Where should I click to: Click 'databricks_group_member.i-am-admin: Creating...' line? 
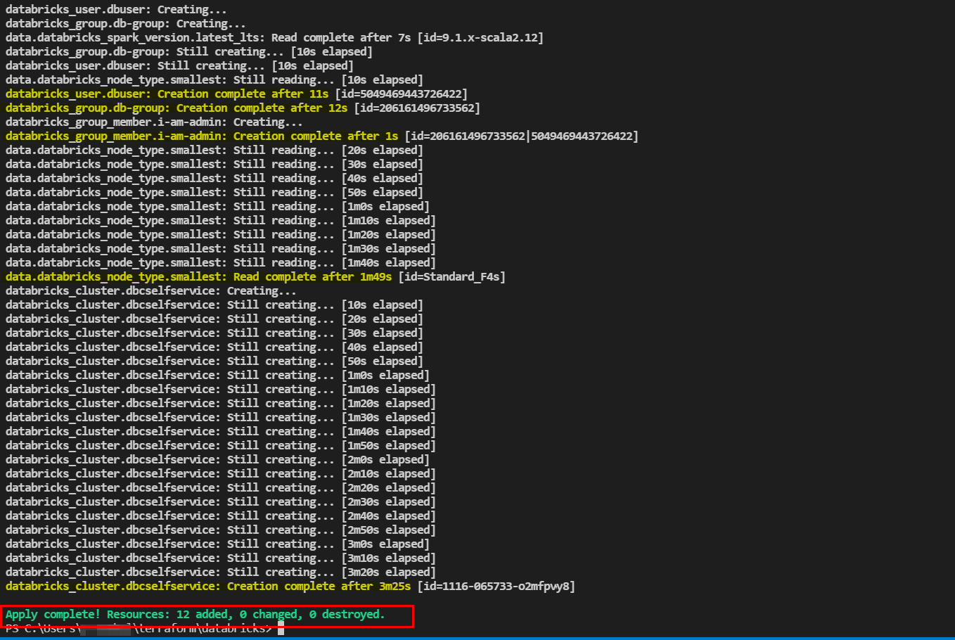[154, 122]
